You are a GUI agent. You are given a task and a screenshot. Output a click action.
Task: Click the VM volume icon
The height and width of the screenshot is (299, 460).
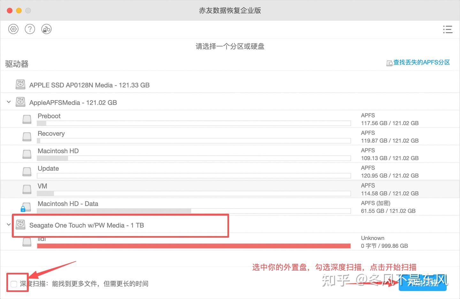27,189
